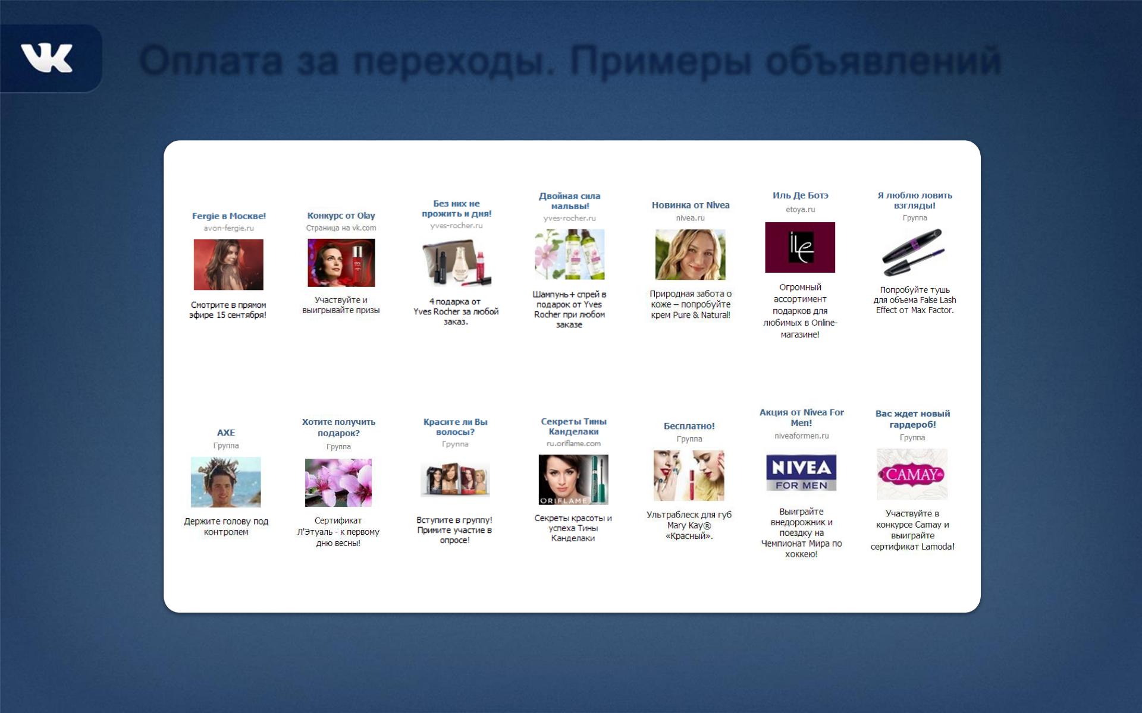Open 'Двойная сила мальвы!' ad title
Viewport: 1142px width, 713px height.
569,201
